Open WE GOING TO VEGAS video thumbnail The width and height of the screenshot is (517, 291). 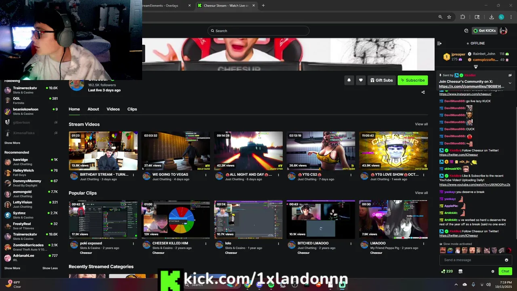(176, 151)
